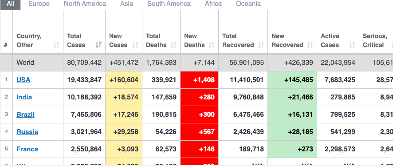Sort by Country, Other column arrows
393x166 pixels.
56,45
